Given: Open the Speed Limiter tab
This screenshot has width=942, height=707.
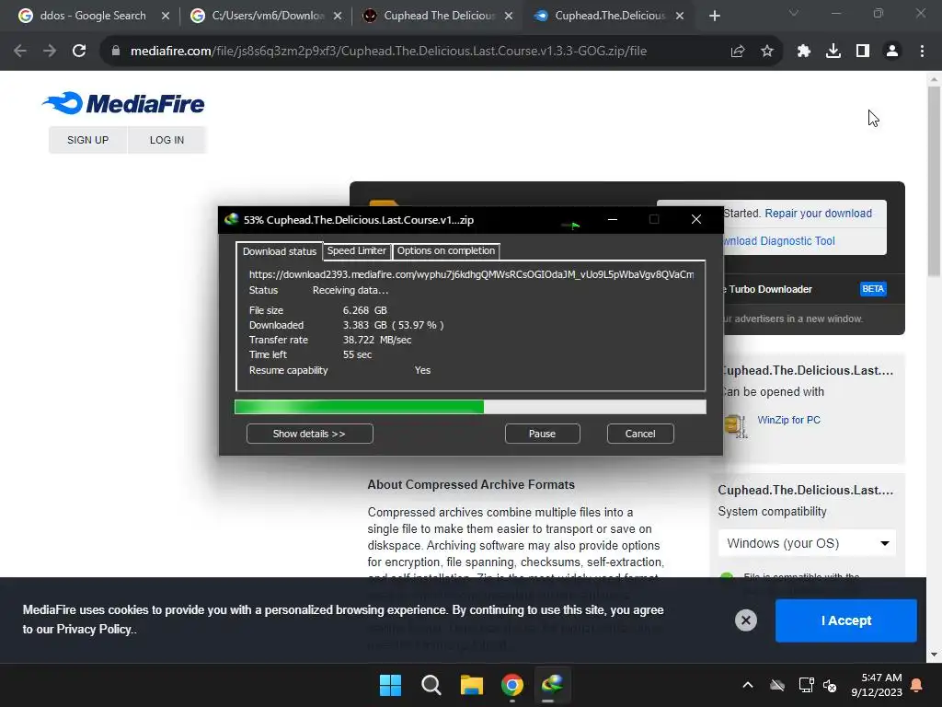Looking at the screenshot, I should (357, 250).
